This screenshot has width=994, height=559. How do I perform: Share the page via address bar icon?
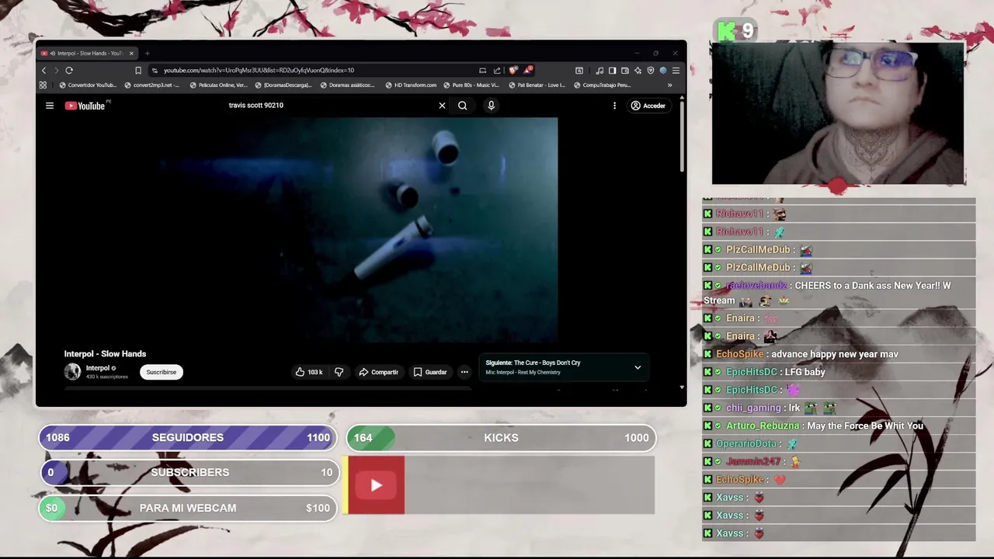pos(497,71)
